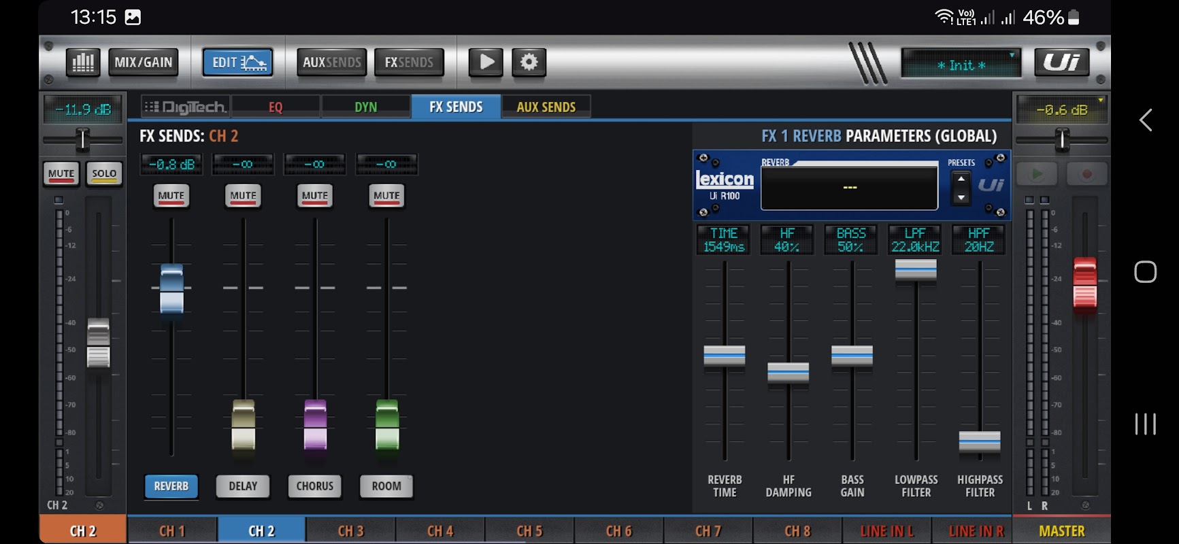Click the transport play button in toolbar
Screen dimensions: 1179x544
coord(486,63)
